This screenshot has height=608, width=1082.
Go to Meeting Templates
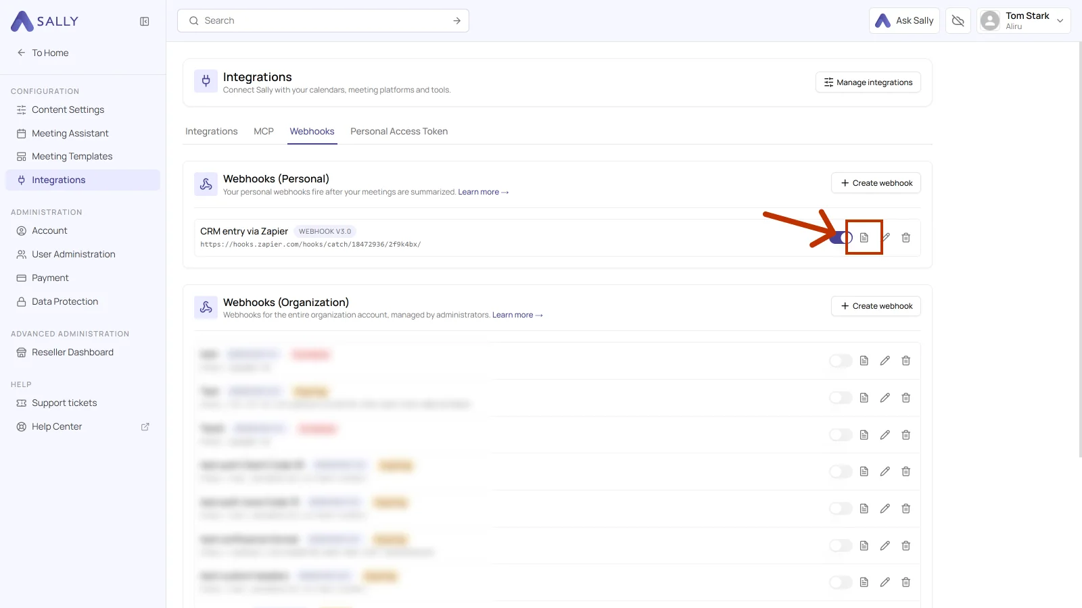[83, 157]
